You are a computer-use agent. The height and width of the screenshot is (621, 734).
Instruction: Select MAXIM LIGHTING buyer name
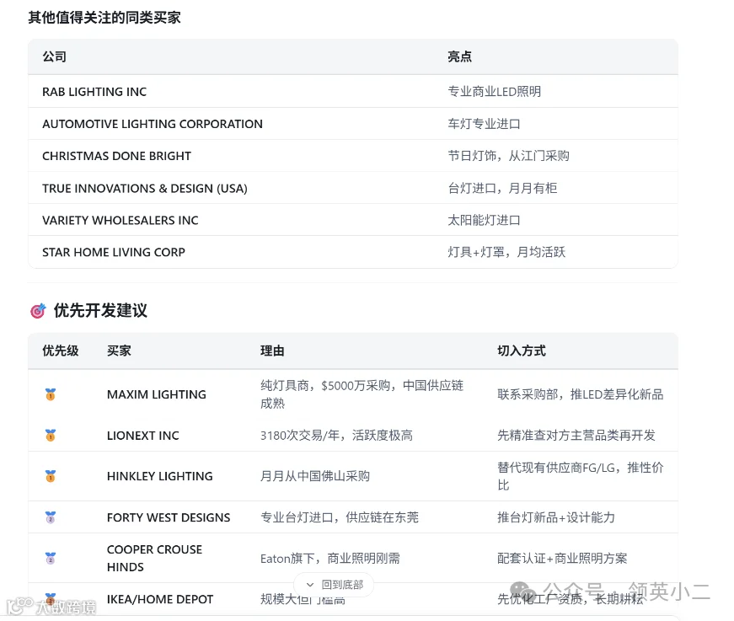[x=157, y=394]
